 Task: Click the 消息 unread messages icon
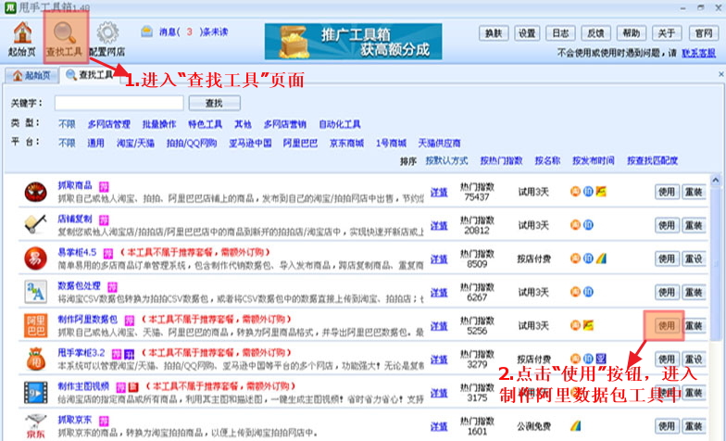tap(146, 31)
